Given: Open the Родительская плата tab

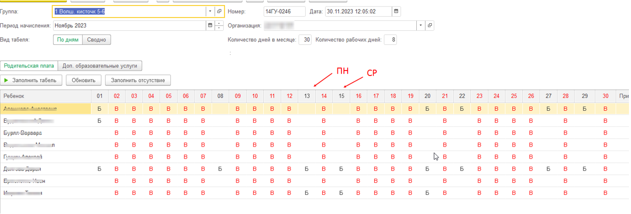Looking at the screenshot, I should [x=29, y=65].
